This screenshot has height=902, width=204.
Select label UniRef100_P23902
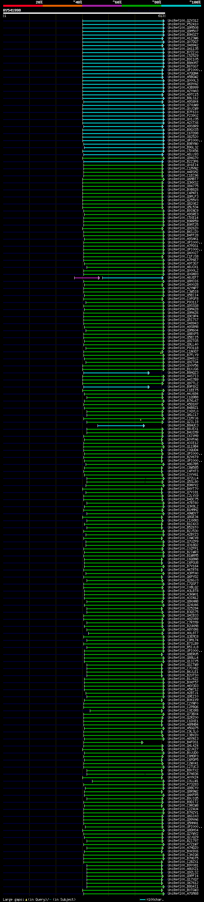183,116
